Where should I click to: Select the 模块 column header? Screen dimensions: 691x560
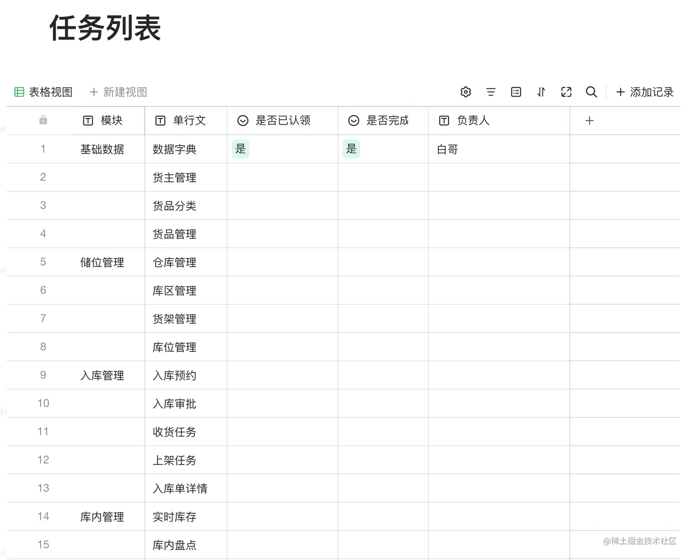[x=108, y=121]
